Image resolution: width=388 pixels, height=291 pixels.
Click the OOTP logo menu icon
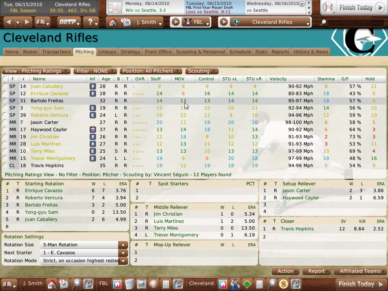click(67, 22)
